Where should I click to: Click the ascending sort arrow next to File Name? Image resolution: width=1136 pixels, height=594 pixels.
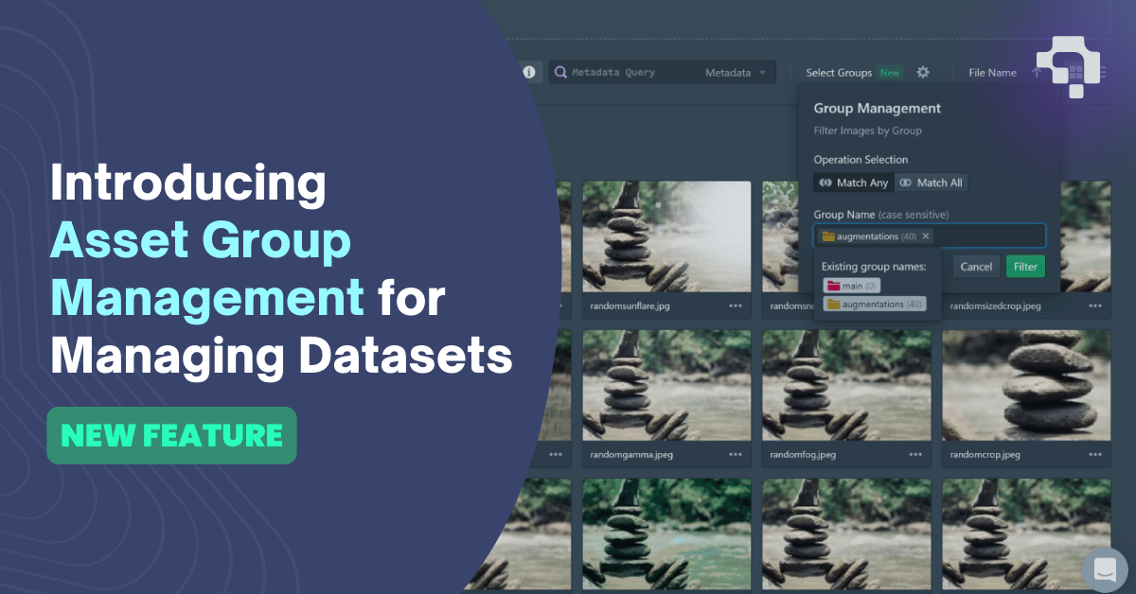point(1036,72)
